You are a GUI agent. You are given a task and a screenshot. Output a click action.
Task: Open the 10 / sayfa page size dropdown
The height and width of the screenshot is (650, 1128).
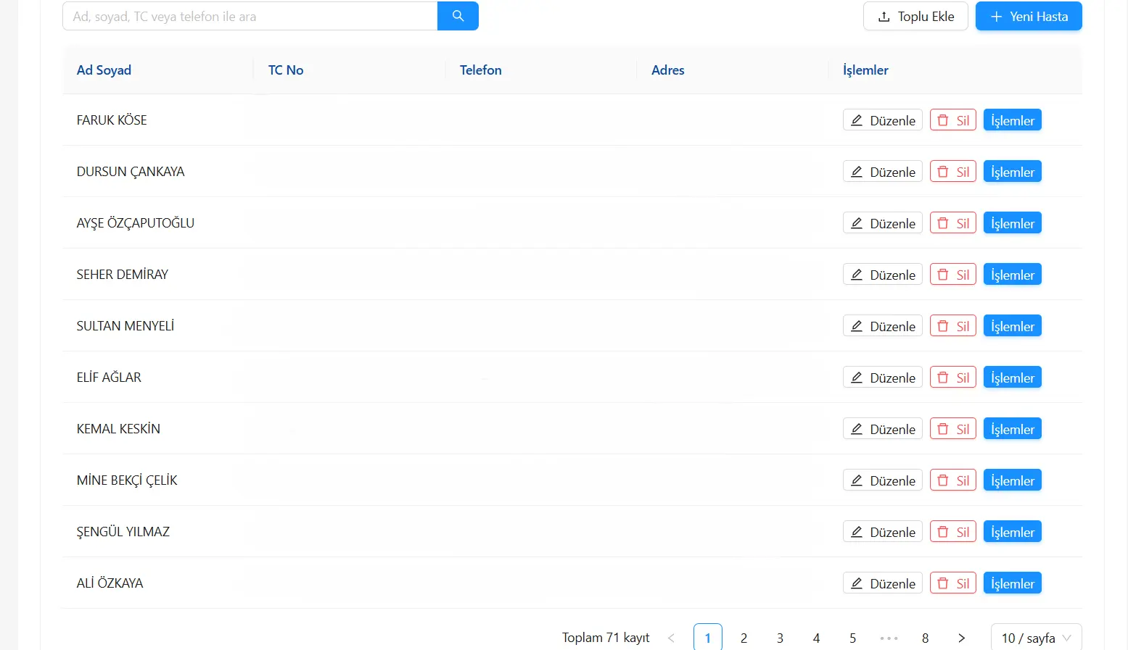pos(1036,638)
